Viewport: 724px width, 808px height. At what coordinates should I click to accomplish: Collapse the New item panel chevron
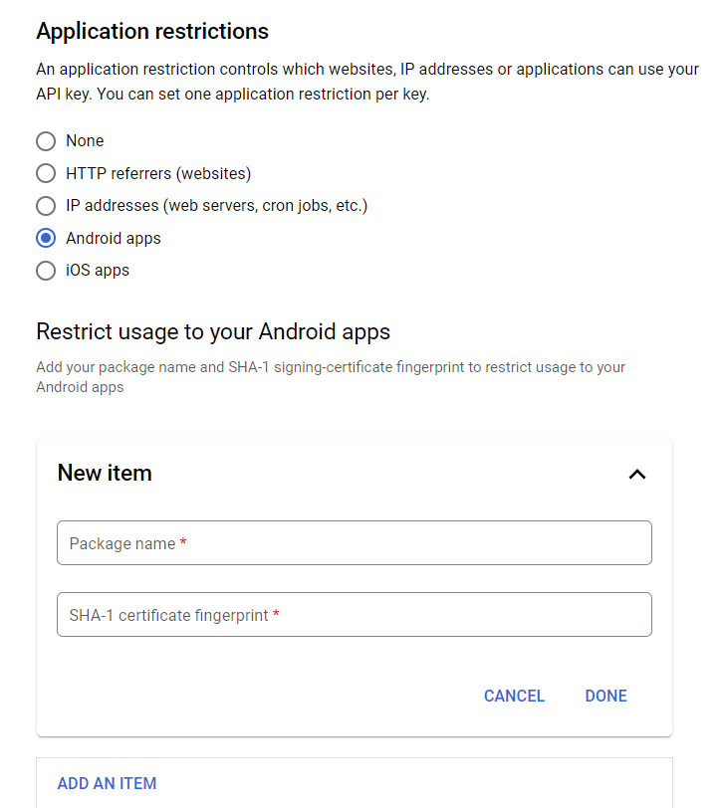point(637,475)
